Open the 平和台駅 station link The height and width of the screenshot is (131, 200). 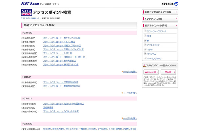[x=83, y=129]
